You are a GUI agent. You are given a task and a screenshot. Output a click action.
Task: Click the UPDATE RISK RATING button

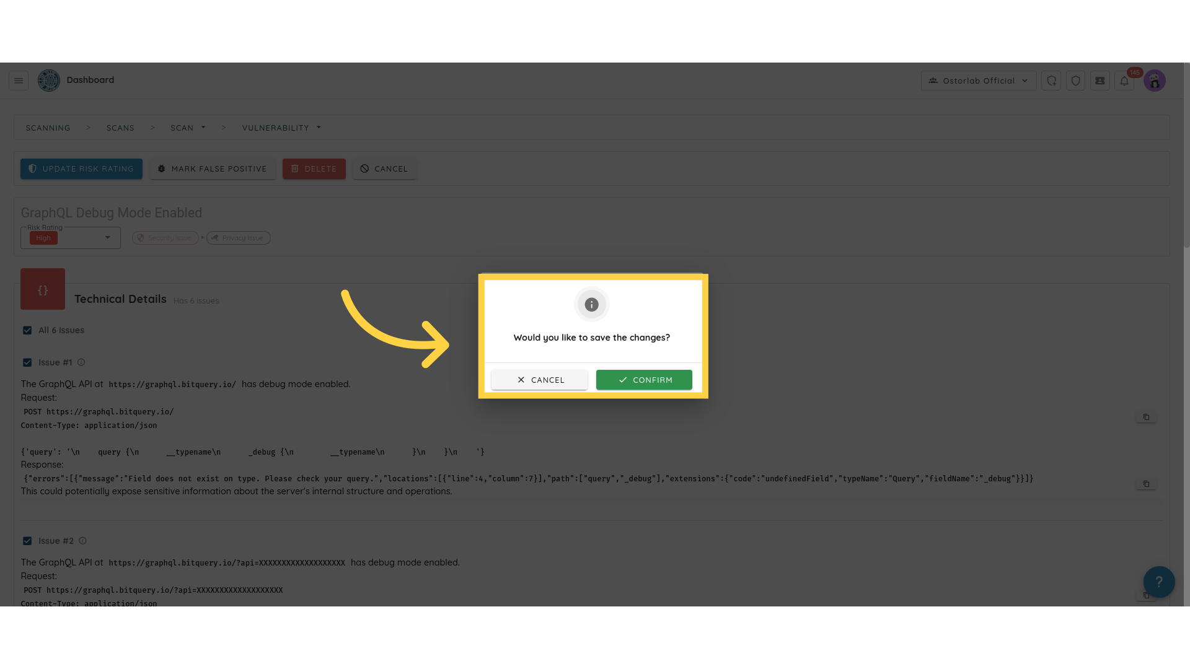point(82,168)
